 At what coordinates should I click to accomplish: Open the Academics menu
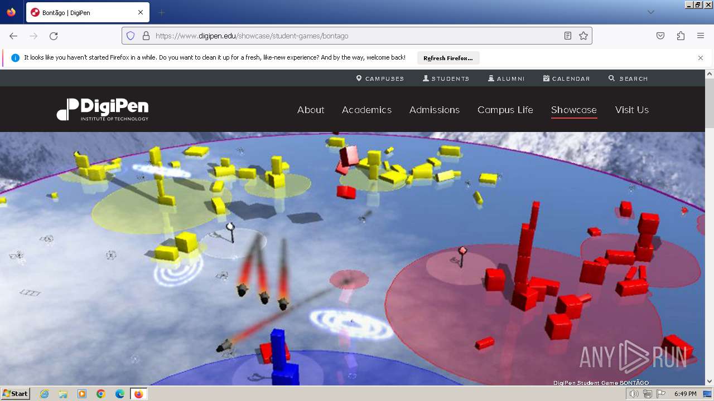pyautogui.click(x=366, y=110)
